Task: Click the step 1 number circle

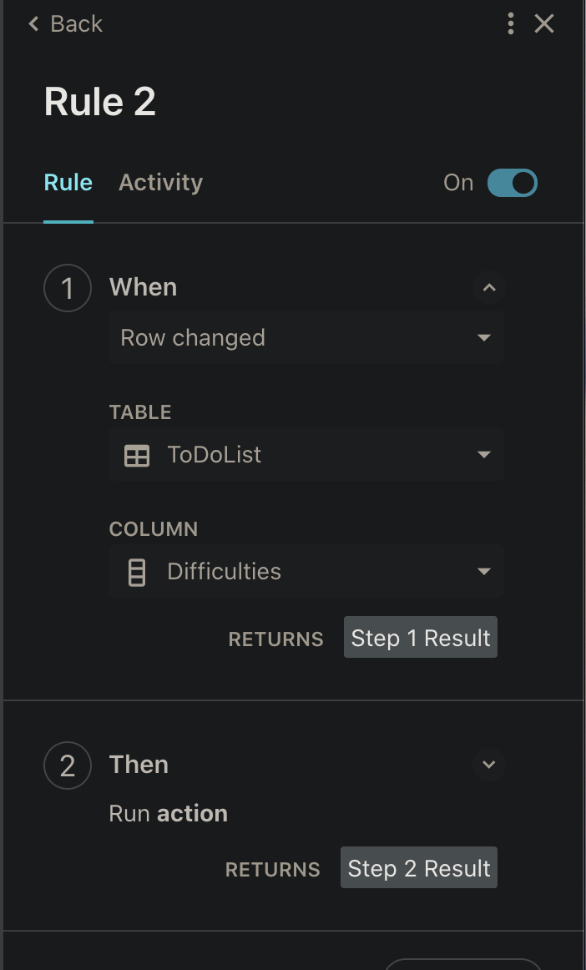Action: point(67,288)
